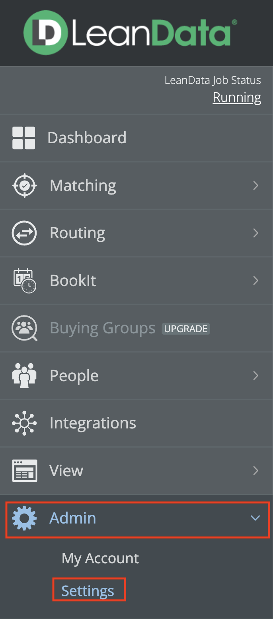Open the Running job status link

coord(237,97)
